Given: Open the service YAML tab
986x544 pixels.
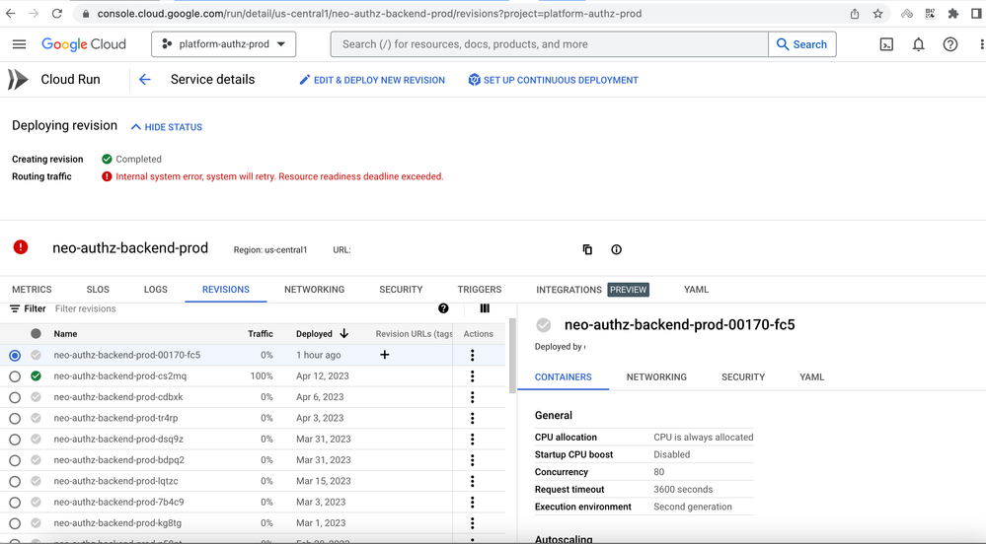Looking at the screenshot, I should pos(696,290).
